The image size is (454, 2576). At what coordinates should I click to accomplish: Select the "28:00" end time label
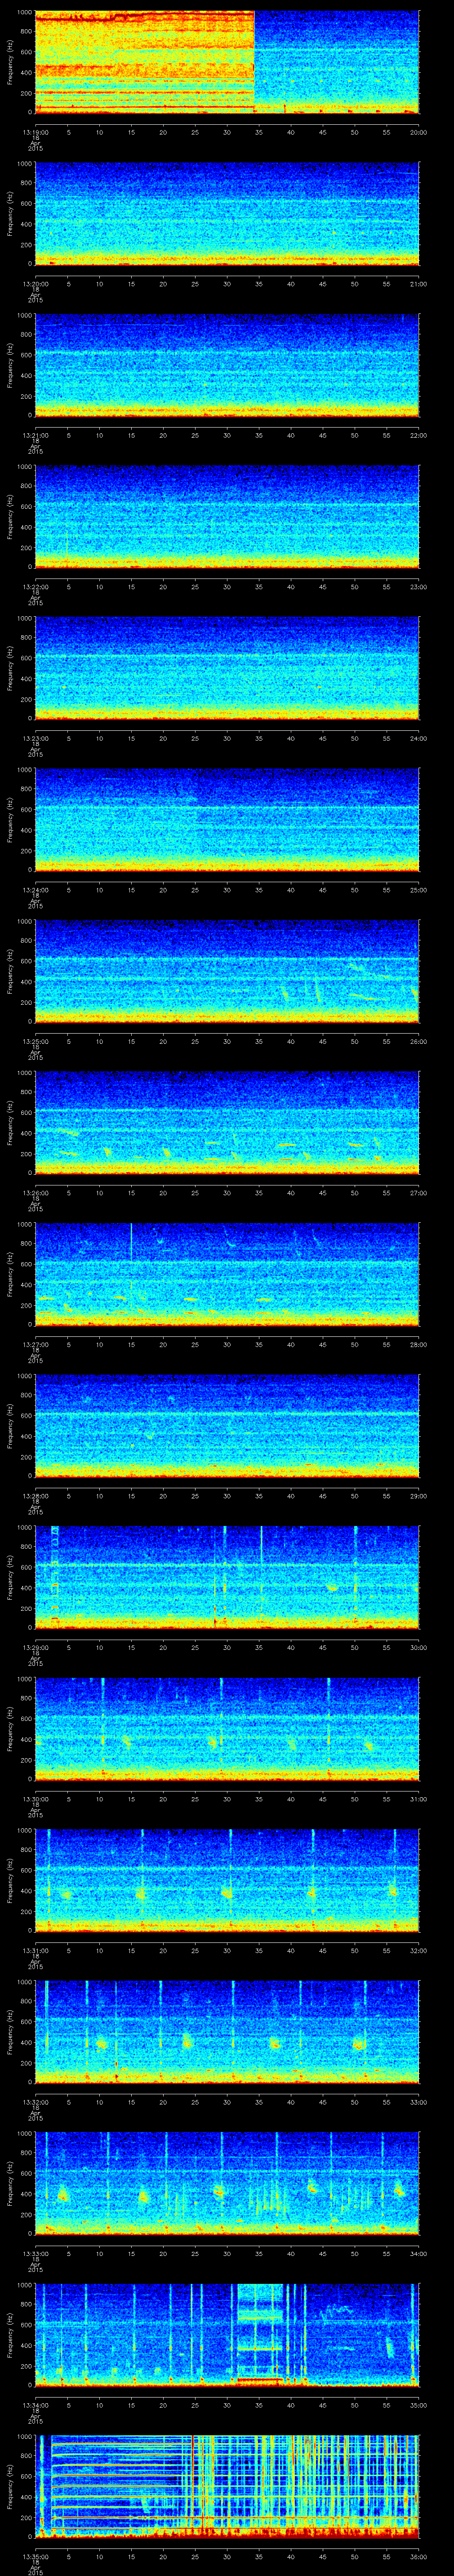418,1345
